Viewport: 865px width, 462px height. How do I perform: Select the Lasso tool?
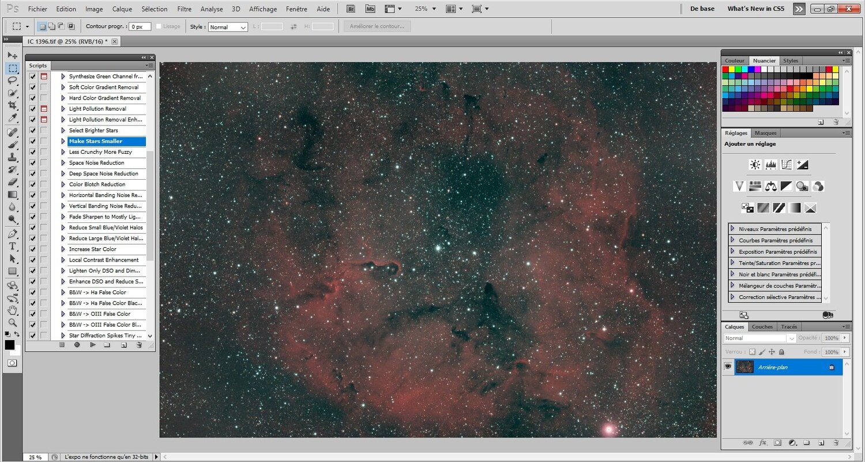12,80
